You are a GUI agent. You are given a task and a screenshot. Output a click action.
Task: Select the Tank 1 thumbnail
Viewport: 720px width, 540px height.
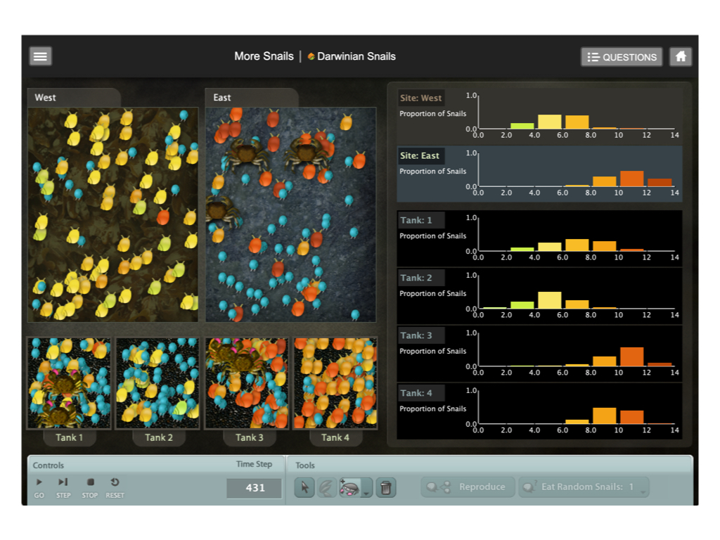tap(69, 383)
